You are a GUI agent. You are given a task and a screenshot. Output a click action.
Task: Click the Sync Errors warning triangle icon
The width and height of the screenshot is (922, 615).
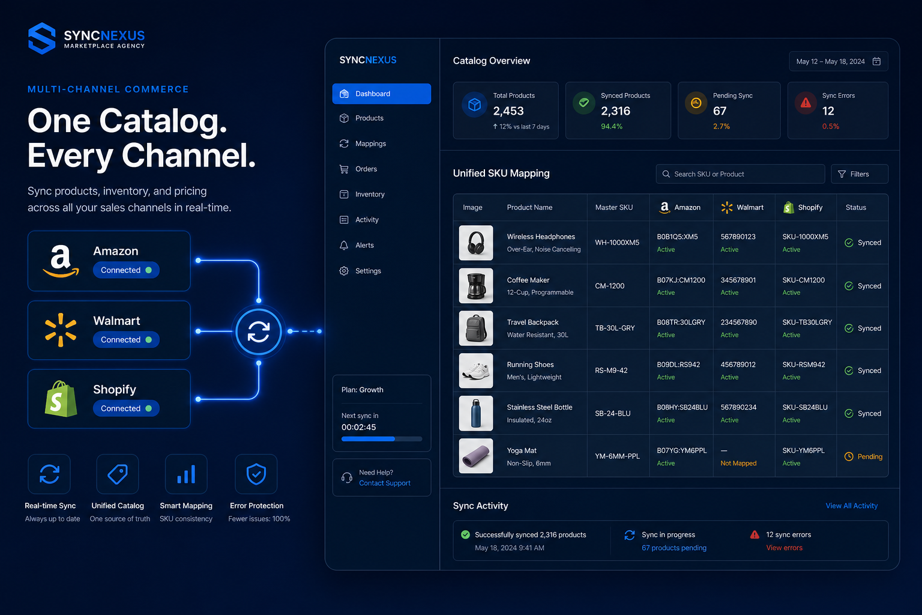tap(806, 103)
